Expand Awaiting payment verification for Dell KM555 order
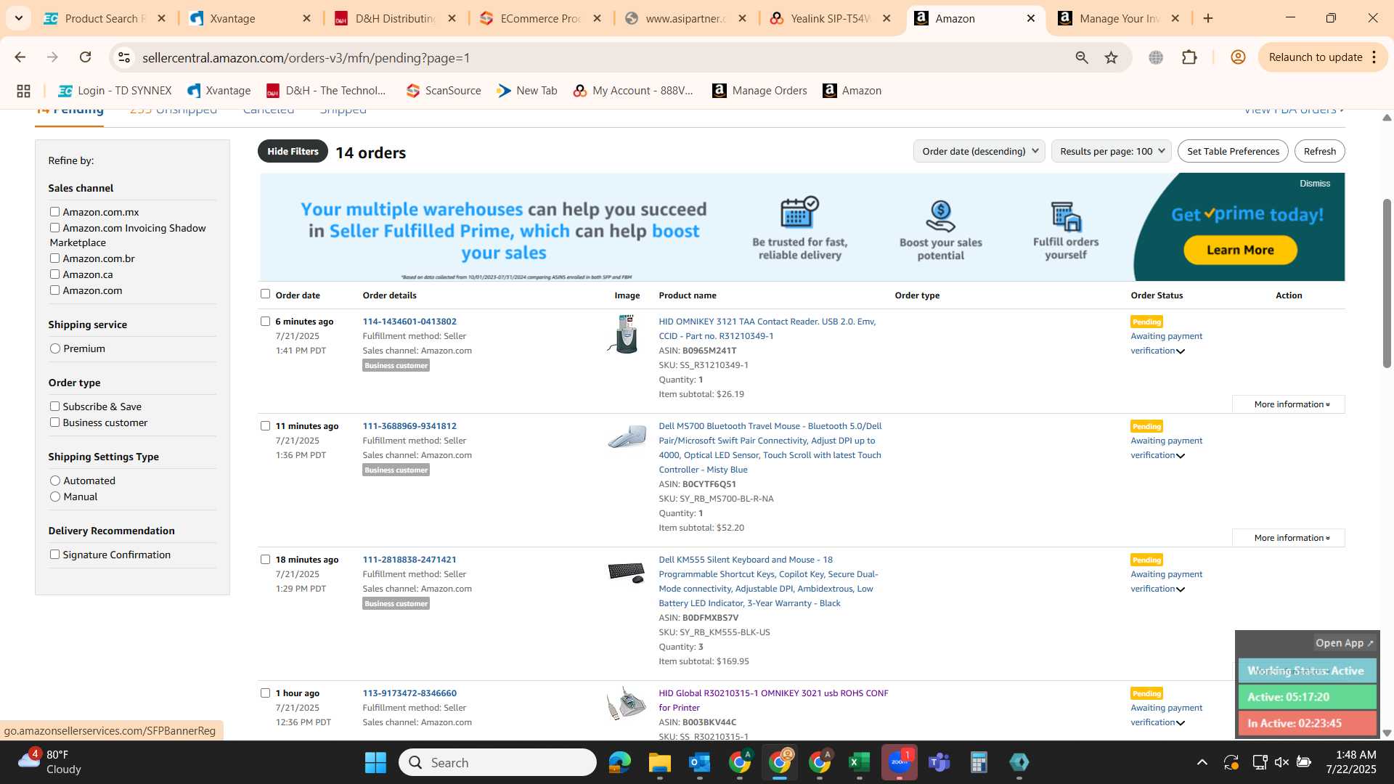 click(1166, 581)
